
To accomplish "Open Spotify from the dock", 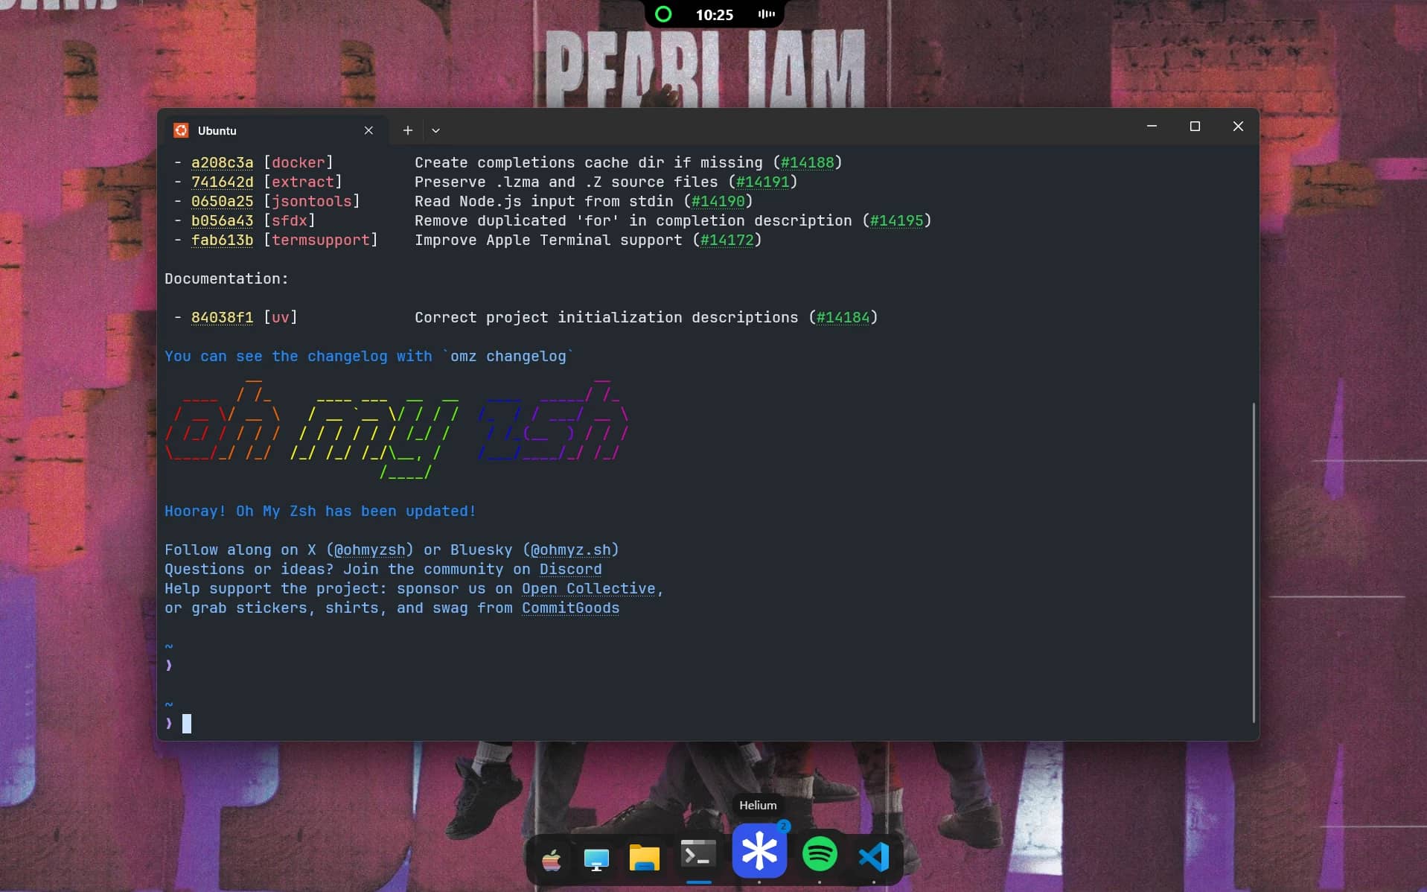I will click(820, 853).
